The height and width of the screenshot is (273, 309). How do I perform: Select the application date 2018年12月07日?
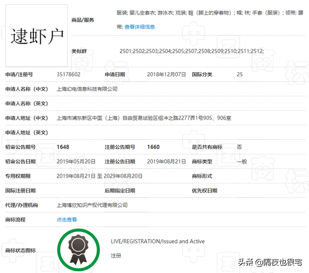point(166,75)
